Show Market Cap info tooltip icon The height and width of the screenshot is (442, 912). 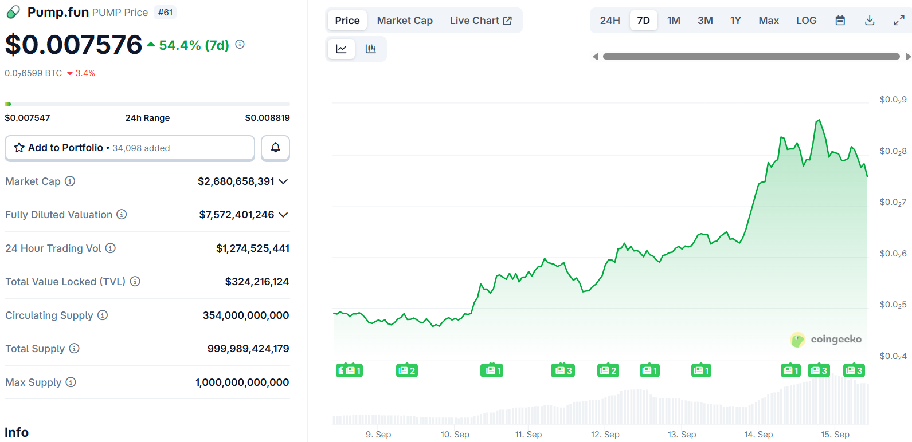point(70,181)
